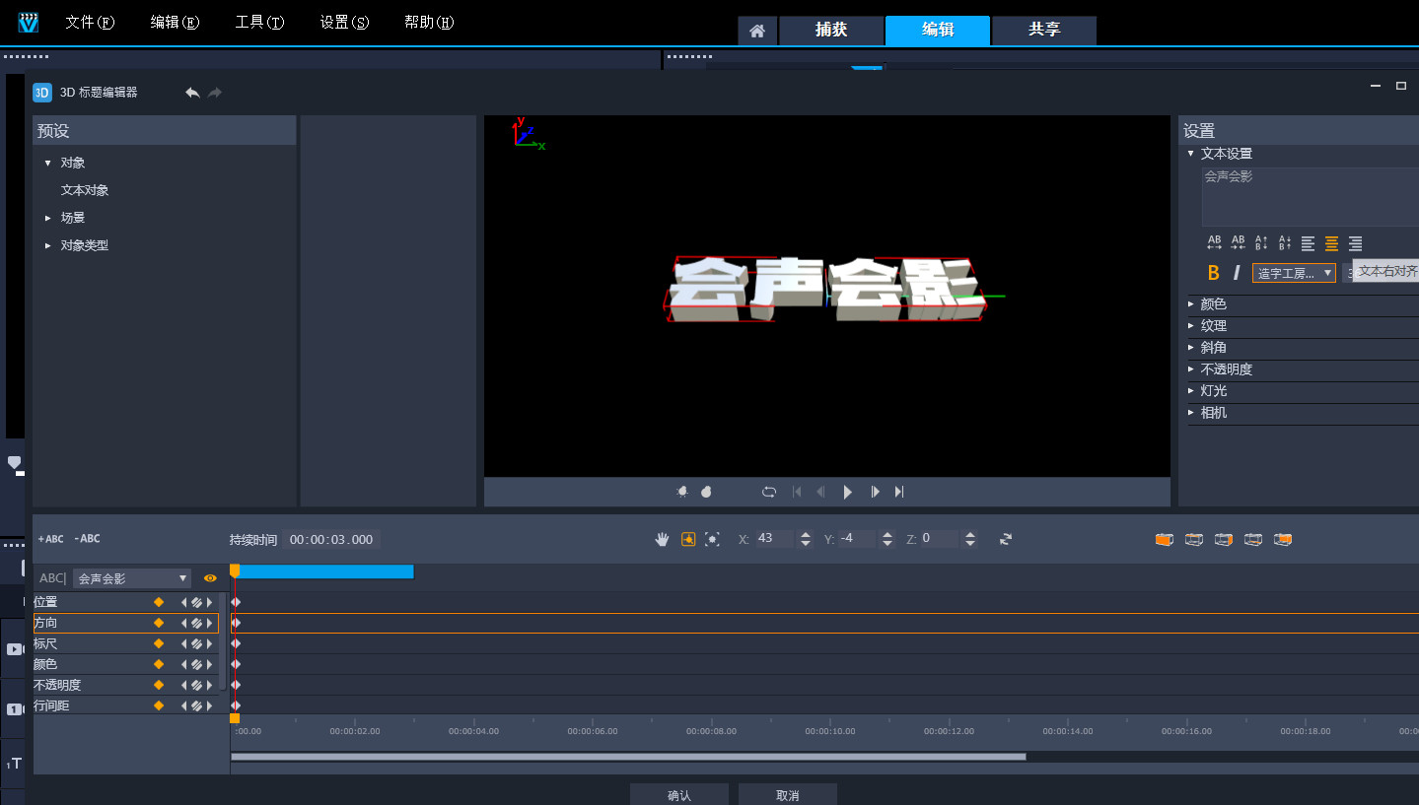Select the fourth cube face icon
The image size is (1419, 805).
1253,539
